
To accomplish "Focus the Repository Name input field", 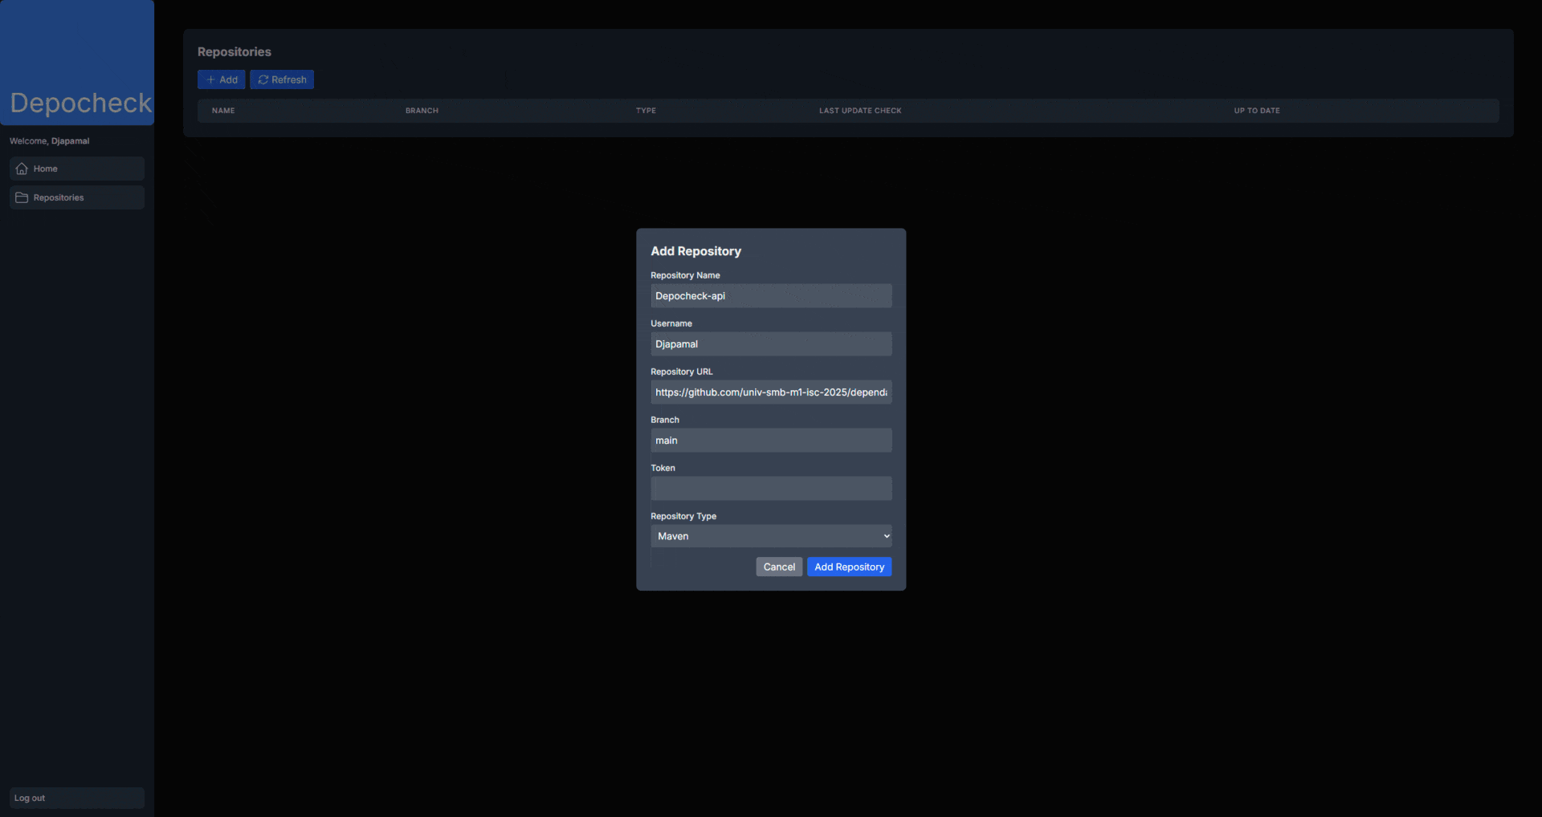I will point(770,296).
